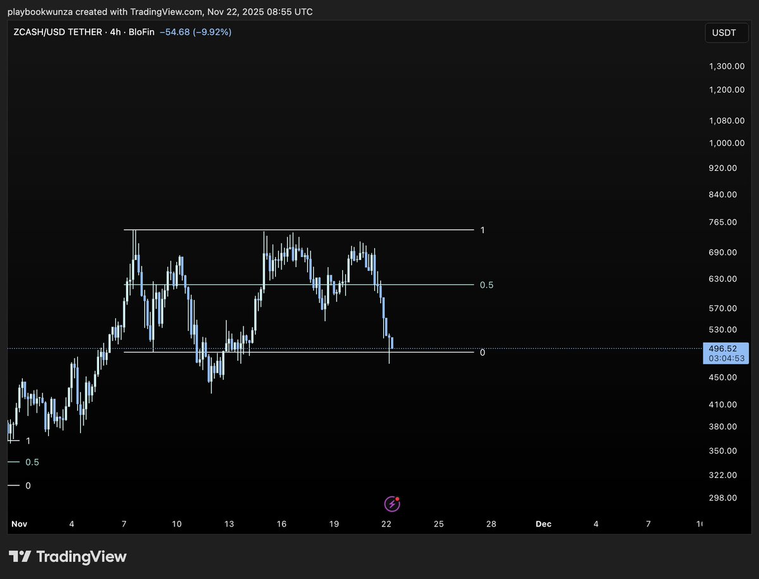Click the red notification dot on the flash icon
Screen dimensions: 759x579
point(398,499)
